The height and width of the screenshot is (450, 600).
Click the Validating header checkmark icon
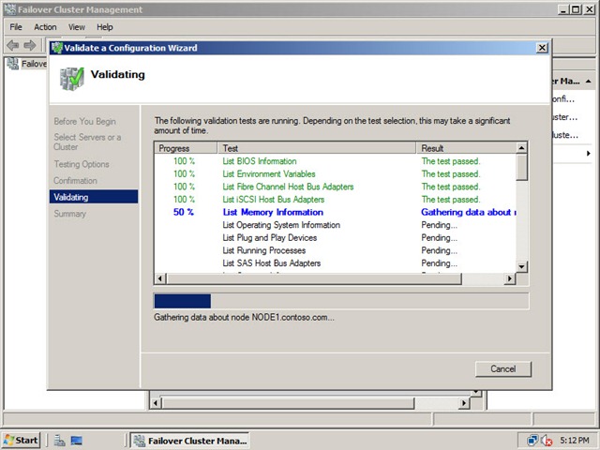[72, 79]
